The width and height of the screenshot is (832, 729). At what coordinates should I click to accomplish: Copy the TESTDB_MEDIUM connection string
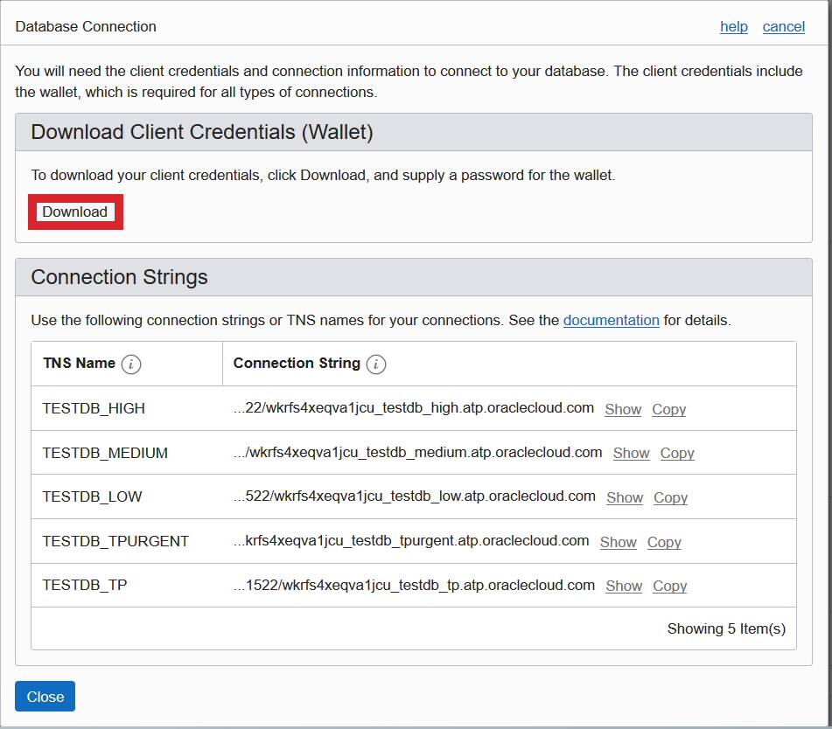(676, 453)
